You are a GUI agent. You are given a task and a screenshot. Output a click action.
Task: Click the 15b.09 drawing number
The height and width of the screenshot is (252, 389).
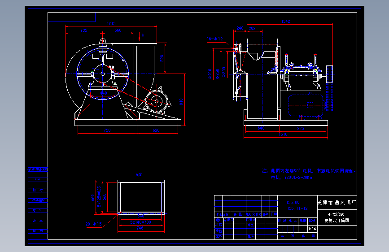pyautogui.click(x=293, y=202)
